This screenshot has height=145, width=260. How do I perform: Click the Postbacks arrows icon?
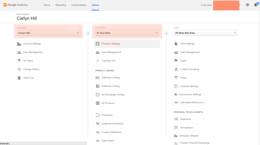(97, 115)
